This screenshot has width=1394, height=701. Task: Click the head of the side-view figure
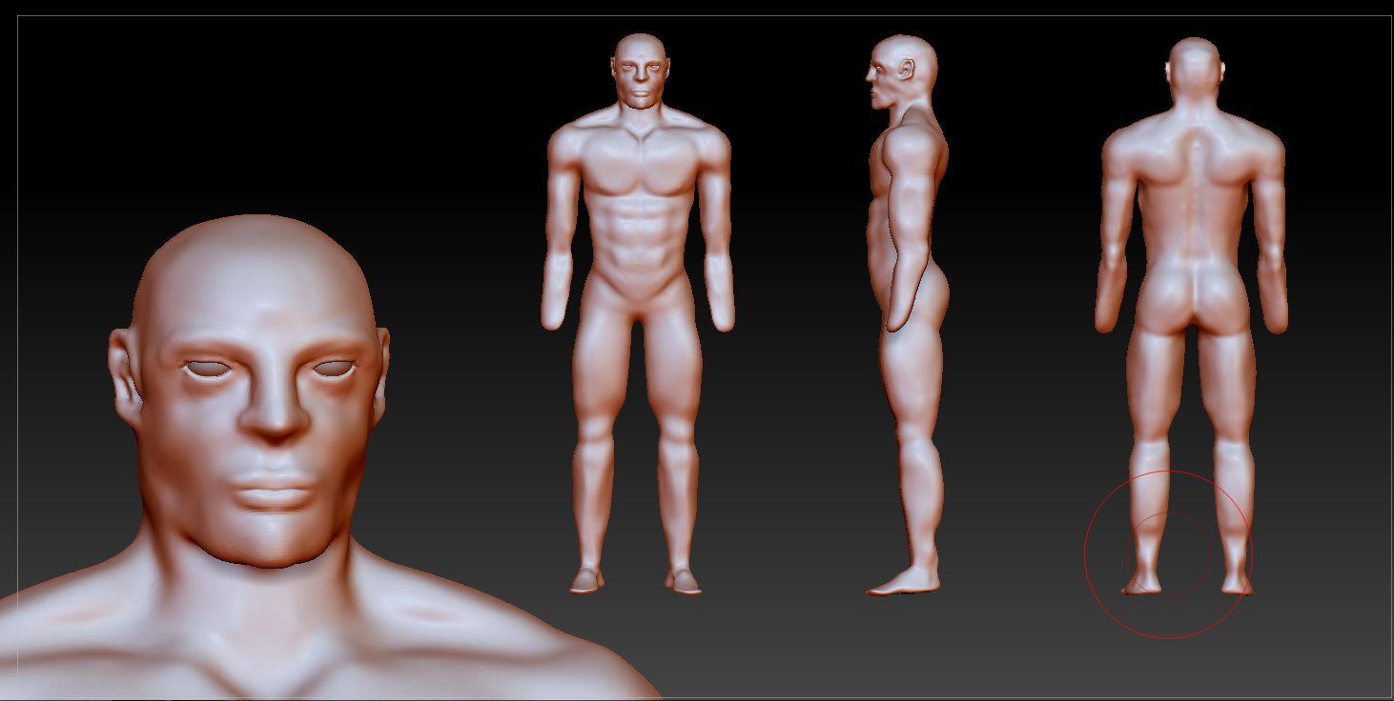(902, 70)
